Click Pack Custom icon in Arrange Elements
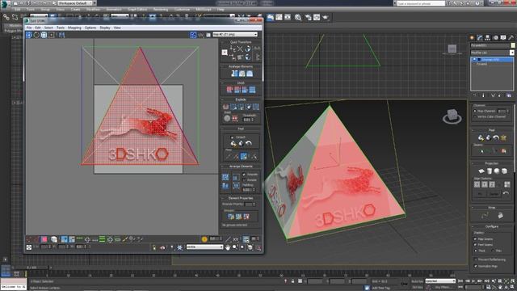Image resolution: width=517 pixels, height=291 pixels. pyautogui.click(x=225, y=177)
